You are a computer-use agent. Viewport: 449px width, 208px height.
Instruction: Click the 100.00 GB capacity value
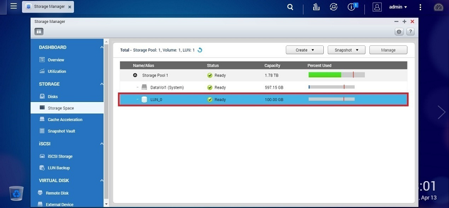click(x=274, y=100)
